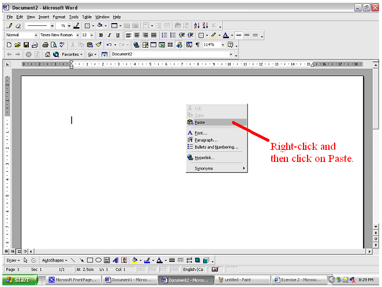Click the Microsoft Word Help icon
Viewport: 382px width, 287px height.
(230, 45)
